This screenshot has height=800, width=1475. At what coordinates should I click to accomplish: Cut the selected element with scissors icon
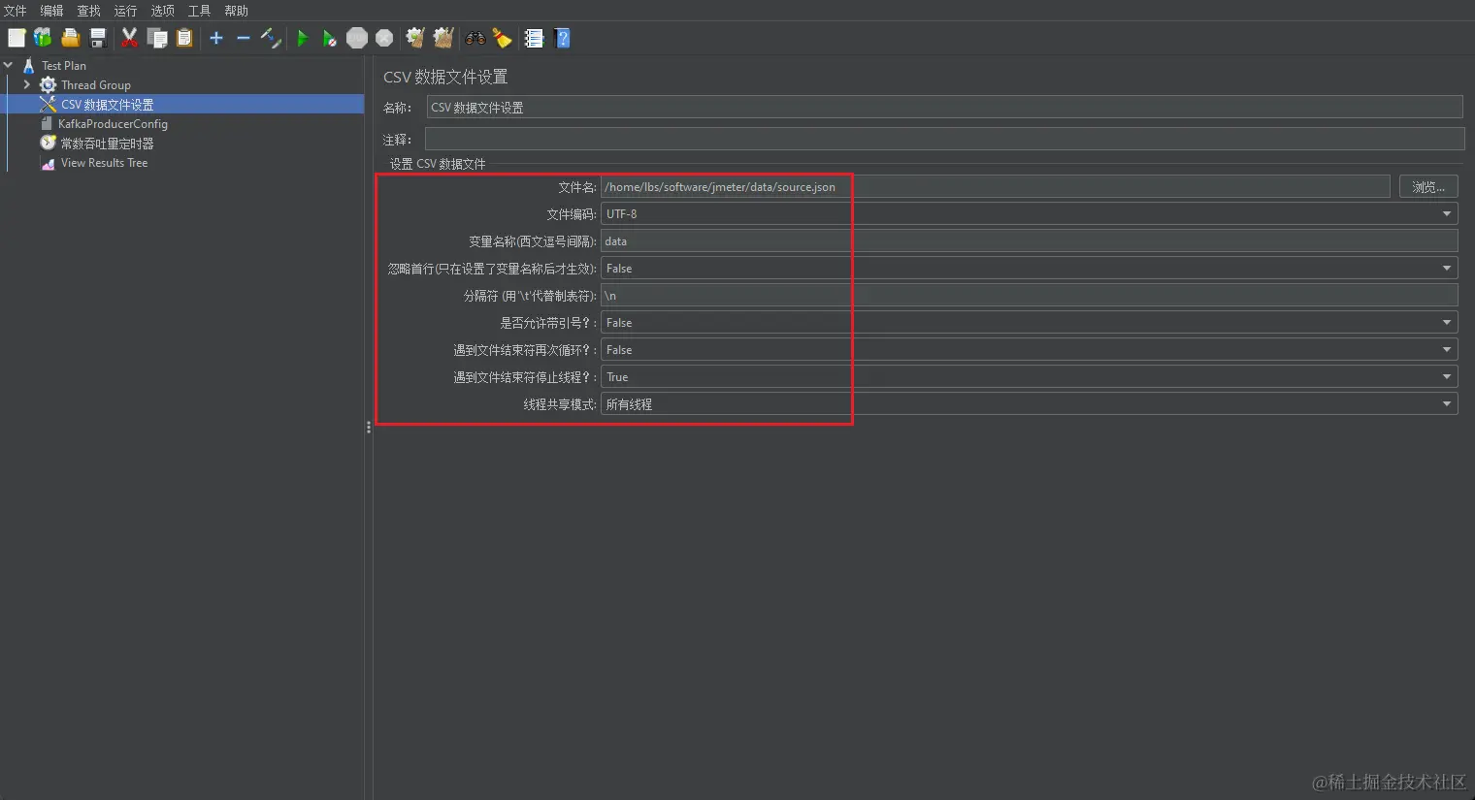129,38
